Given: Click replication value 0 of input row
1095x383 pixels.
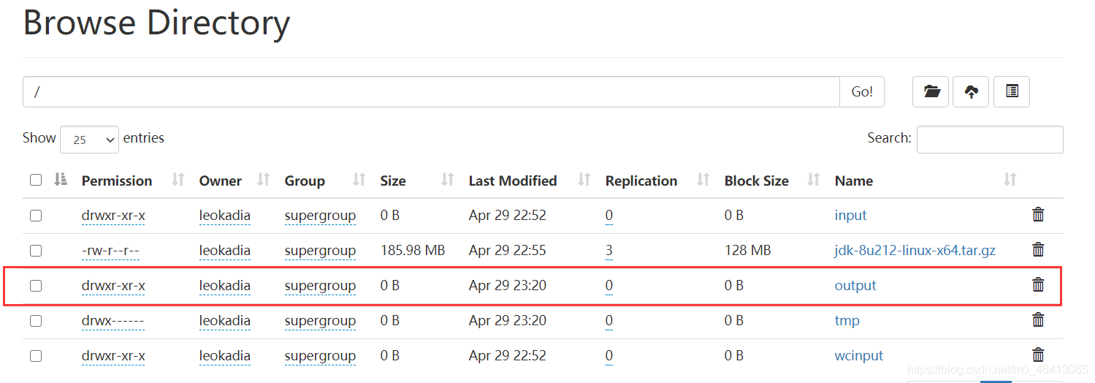Looking at the screenshot, I should click(609, 215).
